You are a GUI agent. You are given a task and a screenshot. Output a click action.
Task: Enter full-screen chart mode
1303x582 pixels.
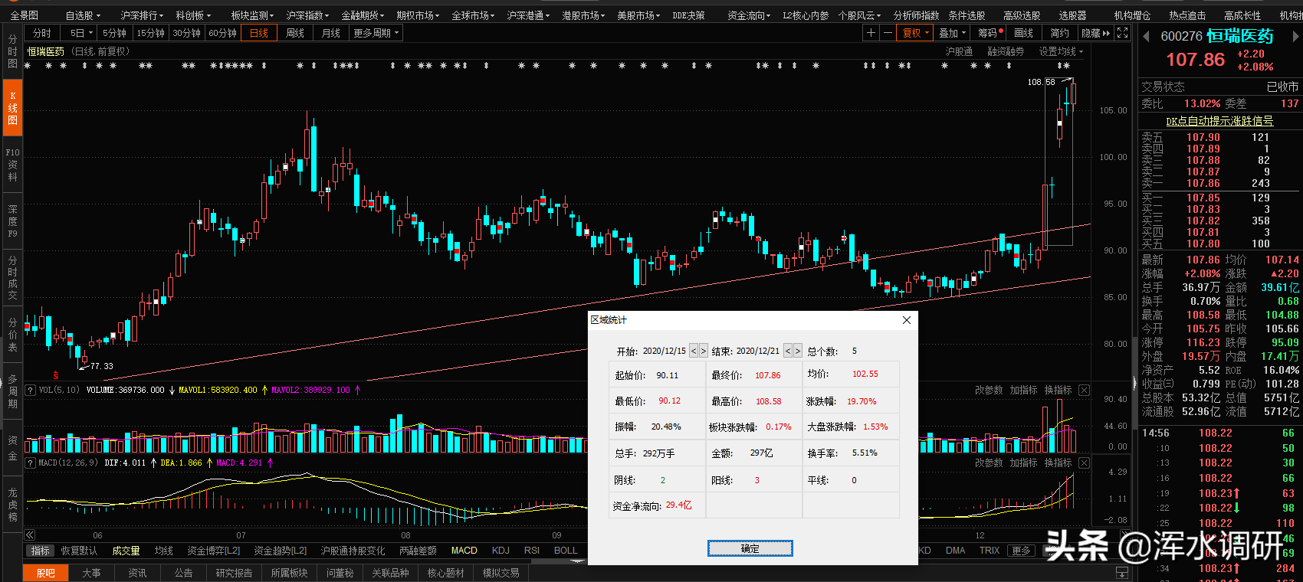(x=1122, y=33)
